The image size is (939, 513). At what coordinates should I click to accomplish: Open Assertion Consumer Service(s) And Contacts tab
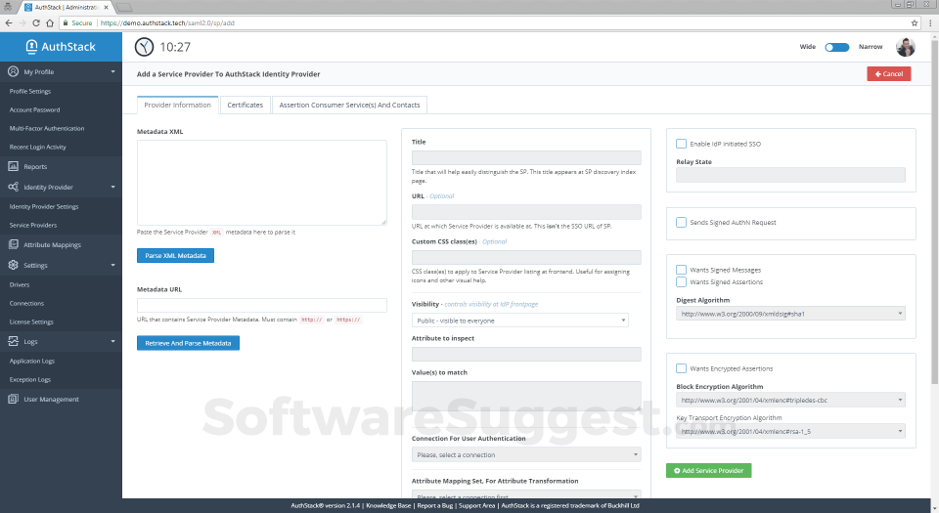point(349,105)
